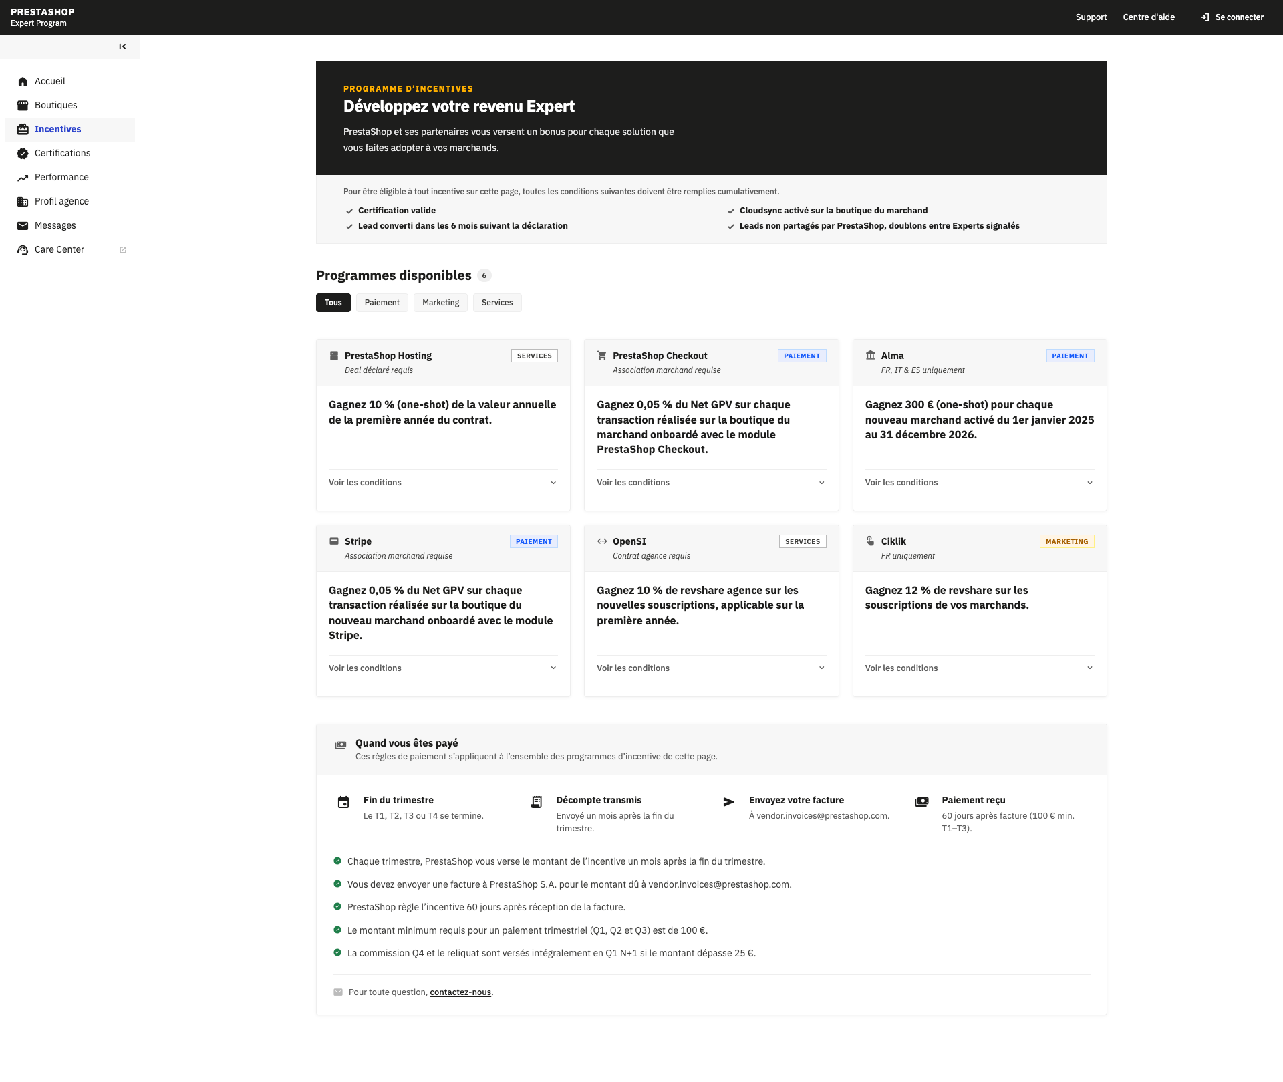Click the Performance trend icon
This screenshot has width=1283, height=1082.
coord(23,178)
